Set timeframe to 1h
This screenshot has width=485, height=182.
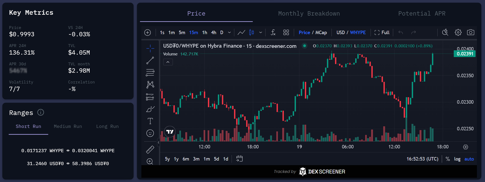(x=205, y=33)
